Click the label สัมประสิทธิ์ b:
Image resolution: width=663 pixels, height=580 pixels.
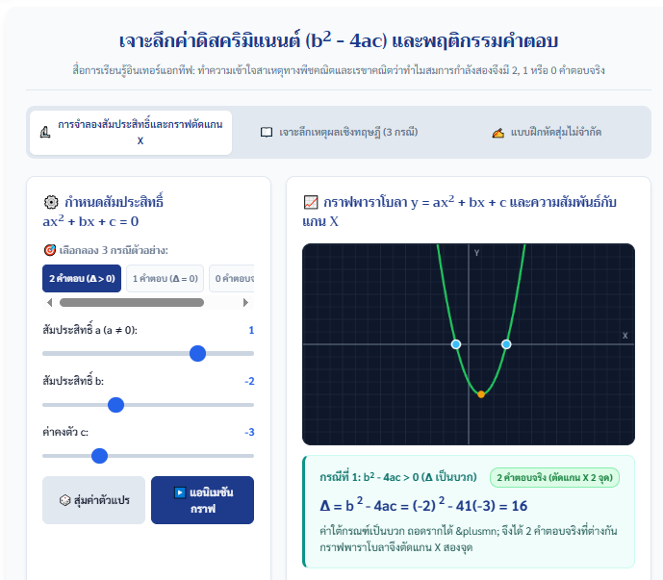(x=73, y=381)
